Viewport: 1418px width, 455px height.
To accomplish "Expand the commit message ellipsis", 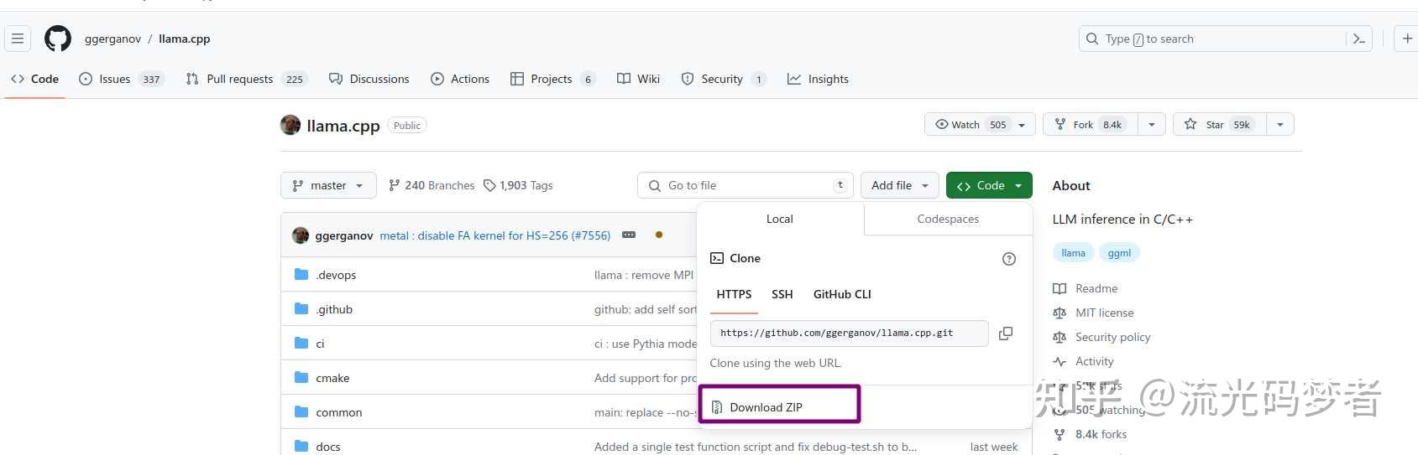I will (629, 235).
